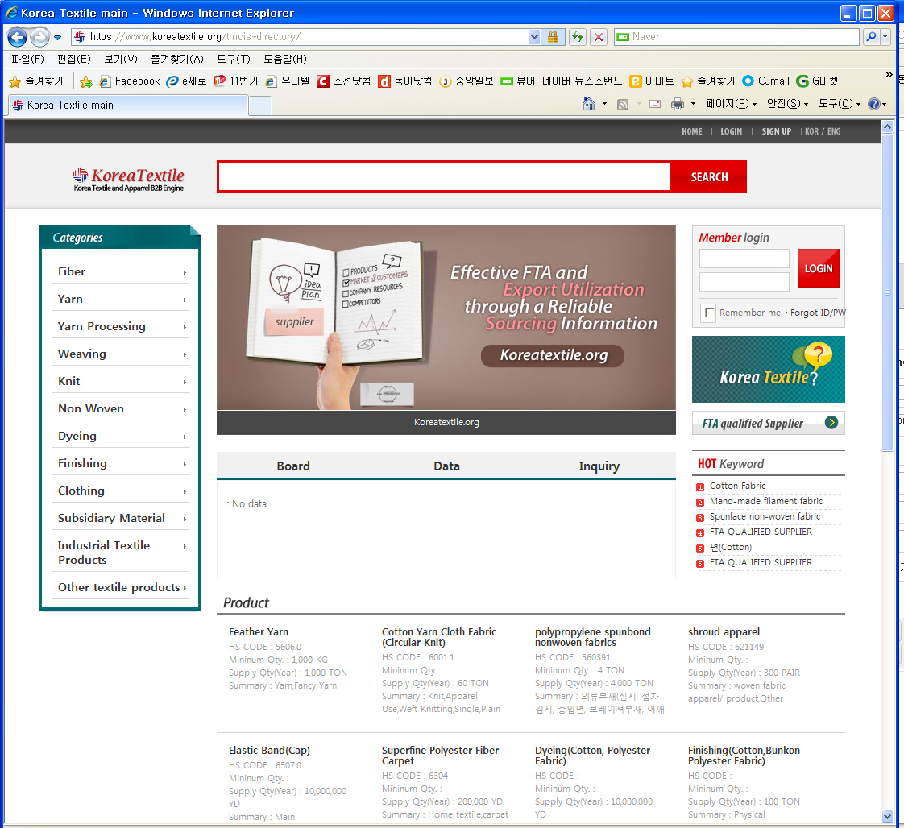Click the Favorites star button 즐겨찾기
This screenshot has height=828, width=904.
(x=36, y=81)
